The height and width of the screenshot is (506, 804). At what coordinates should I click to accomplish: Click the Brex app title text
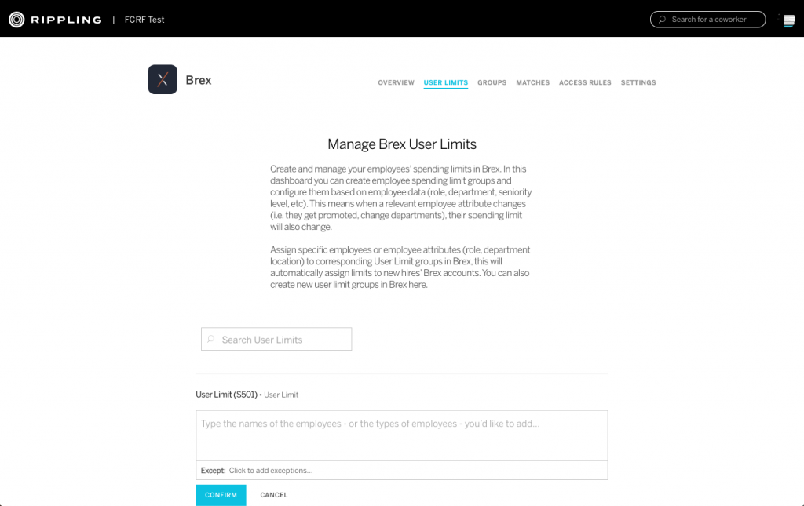pos(199,80)
